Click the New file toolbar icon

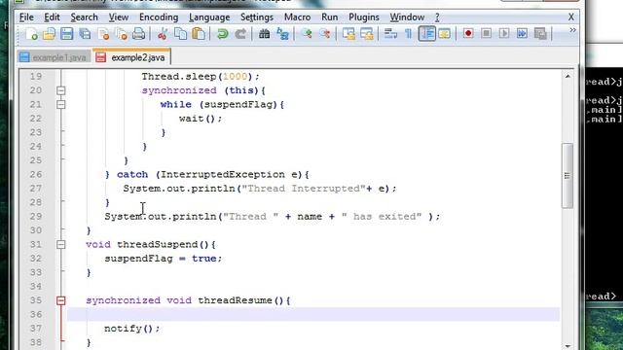[x=32, y=34]
